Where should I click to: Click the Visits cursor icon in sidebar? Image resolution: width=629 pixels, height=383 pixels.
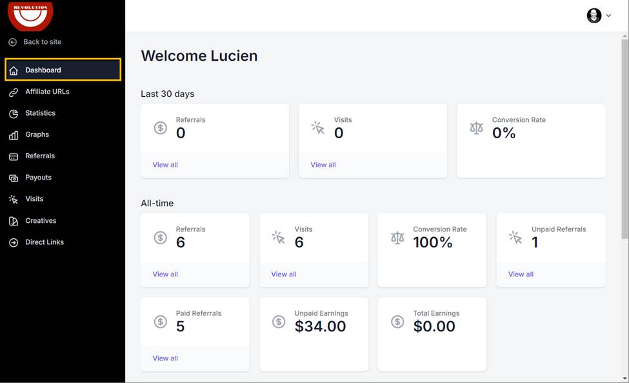(14, 199)
